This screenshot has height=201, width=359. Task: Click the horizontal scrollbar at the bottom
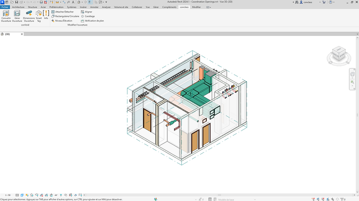tap(219, 195)
